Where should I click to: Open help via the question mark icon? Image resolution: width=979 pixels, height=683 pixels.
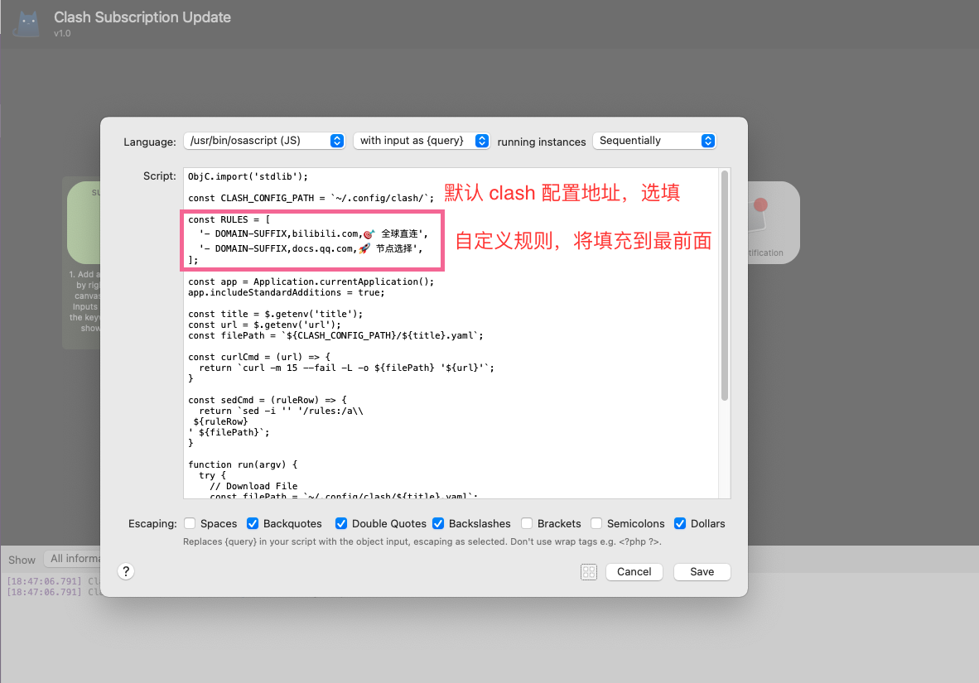[x=125, y=571]
